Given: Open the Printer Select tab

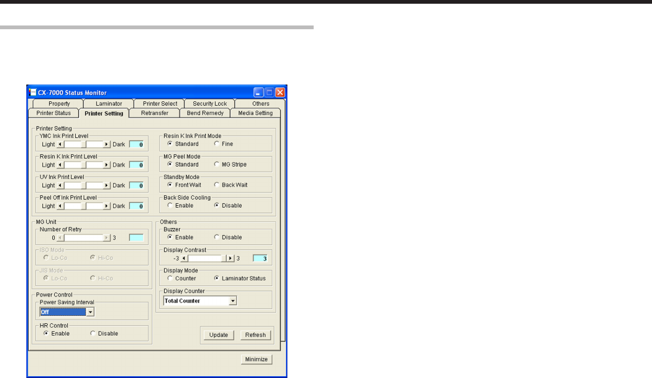Looking at the screenshot, I should click(160, 104).
